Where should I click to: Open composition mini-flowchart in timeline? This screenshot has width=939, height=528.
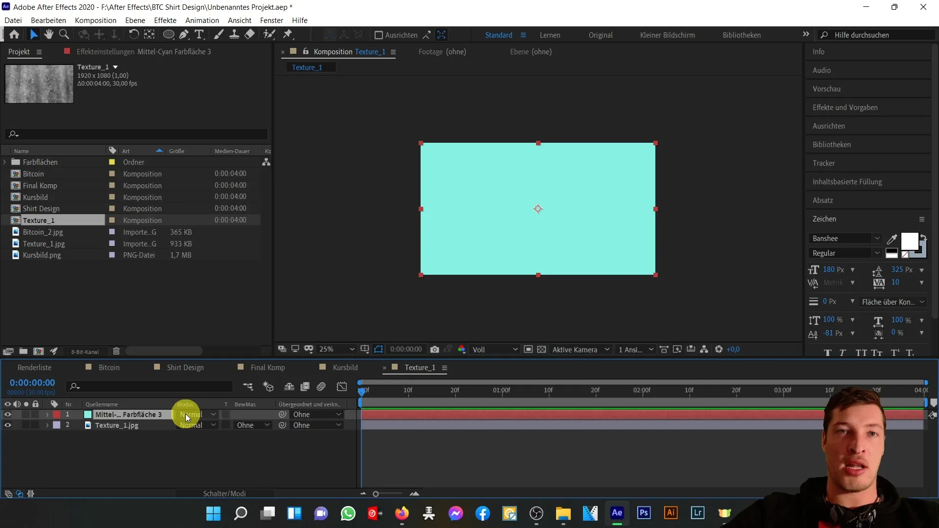(x=248, y=387)
